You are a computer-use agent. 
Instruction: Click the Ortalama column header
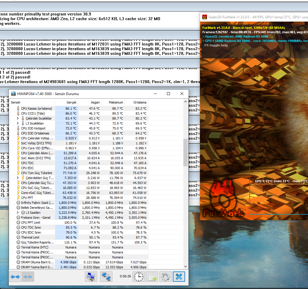pyautogui.click(x=137, y=102)
